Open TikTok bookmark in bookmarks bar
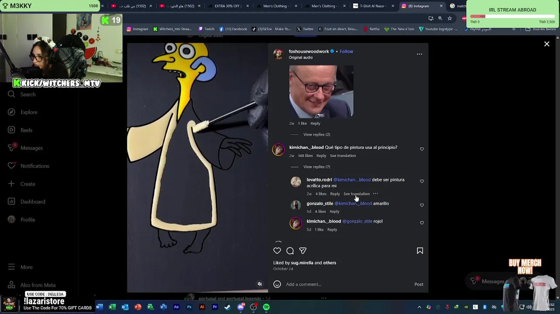This screenshot has width=560, height=314. point(271,29)
